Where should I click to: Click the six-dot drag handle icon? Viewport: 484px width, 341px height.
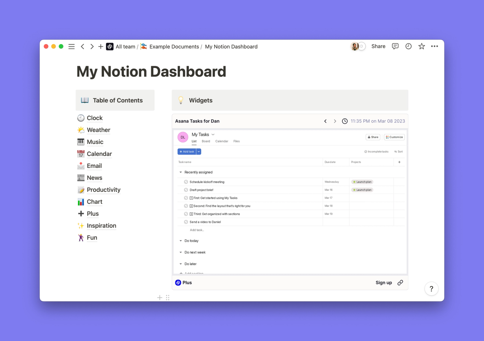168,298
